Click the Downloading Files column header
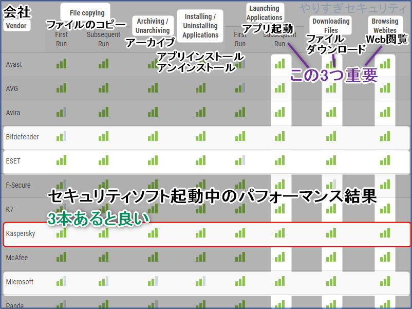The width and height of the screenshot is (412, 309). click(x=331, y=26)
